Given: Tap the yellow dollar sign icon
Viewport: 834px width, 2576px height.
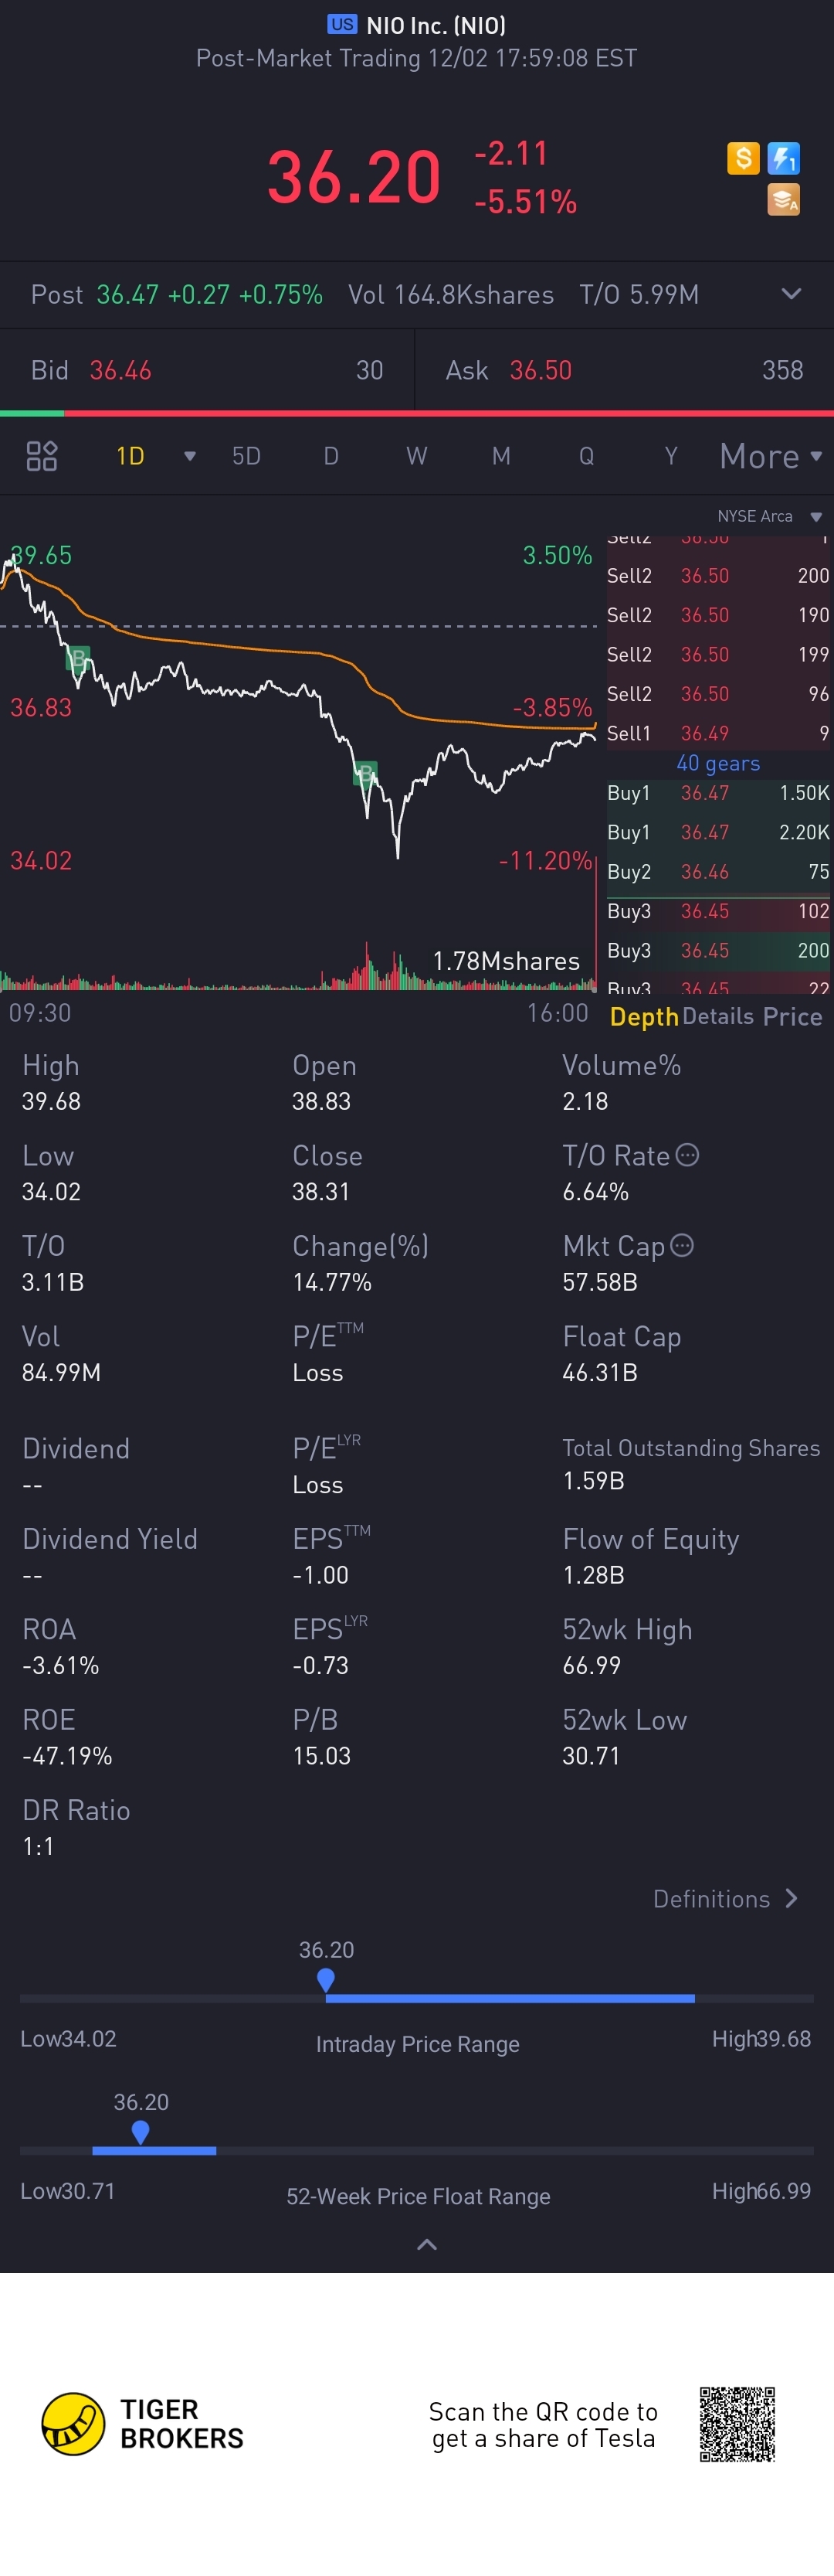Looking at the screenshot, I should pyautogui.click(x=743, y=158).
